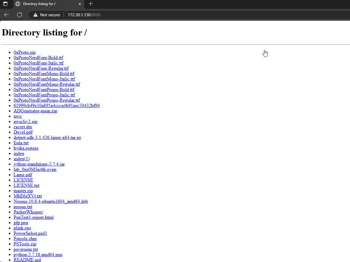Download python-2.7.18.amd64.msi
350x262 pixels.
click(x=38, y=255)
